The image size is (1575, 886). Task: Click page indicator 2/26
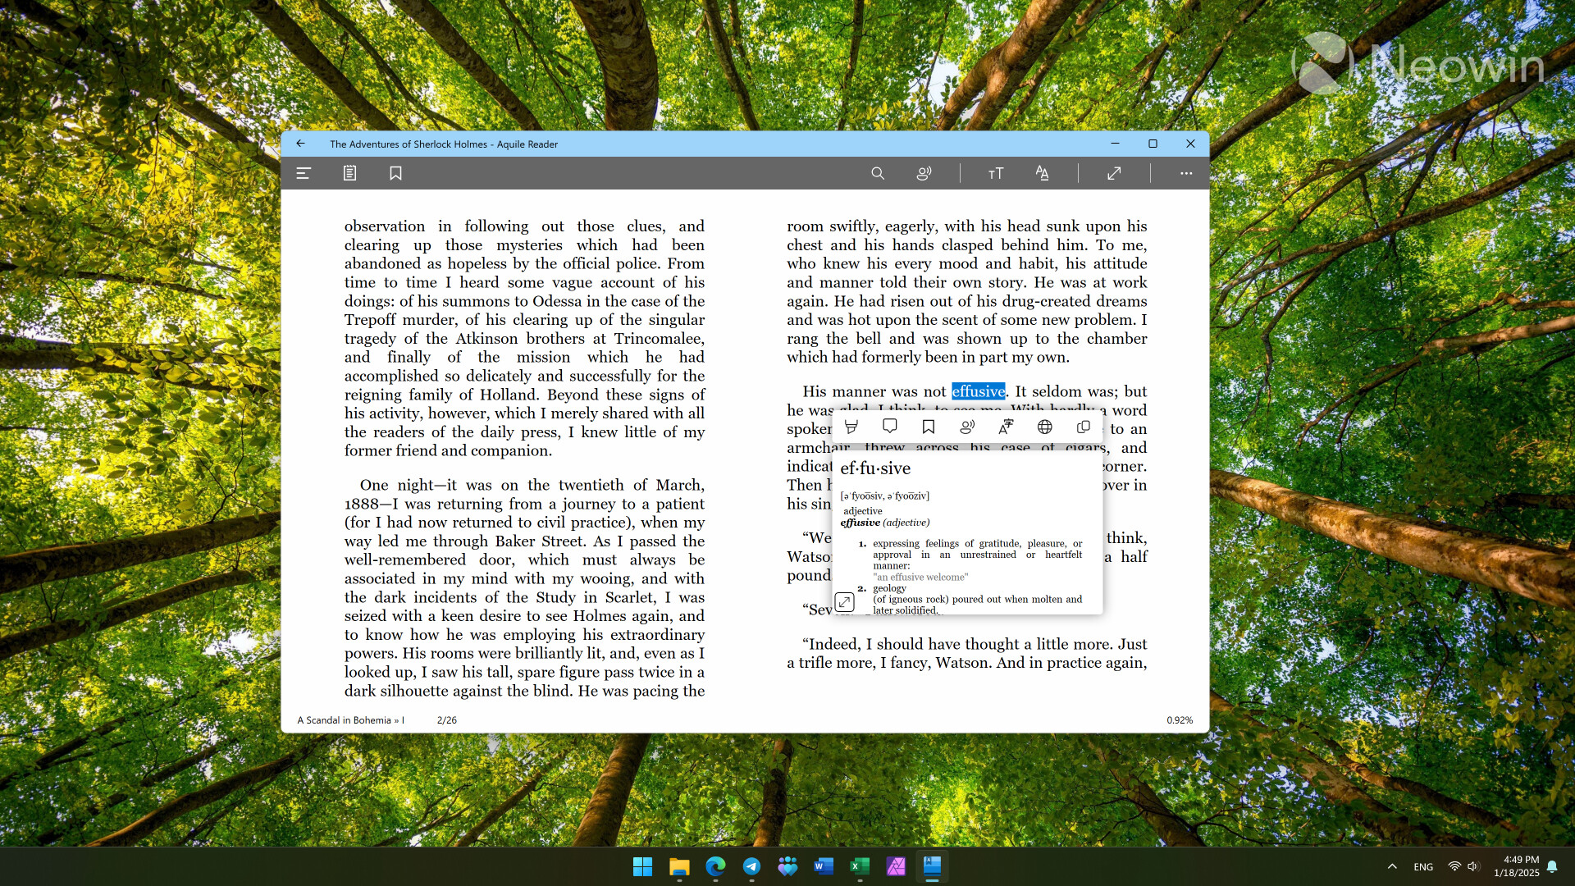tap(447, 720)
